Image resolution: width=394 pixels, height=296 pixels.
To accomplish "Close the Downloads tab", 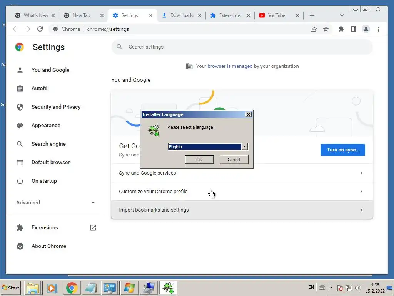I will pyautogui.click(x=200, y=15).
